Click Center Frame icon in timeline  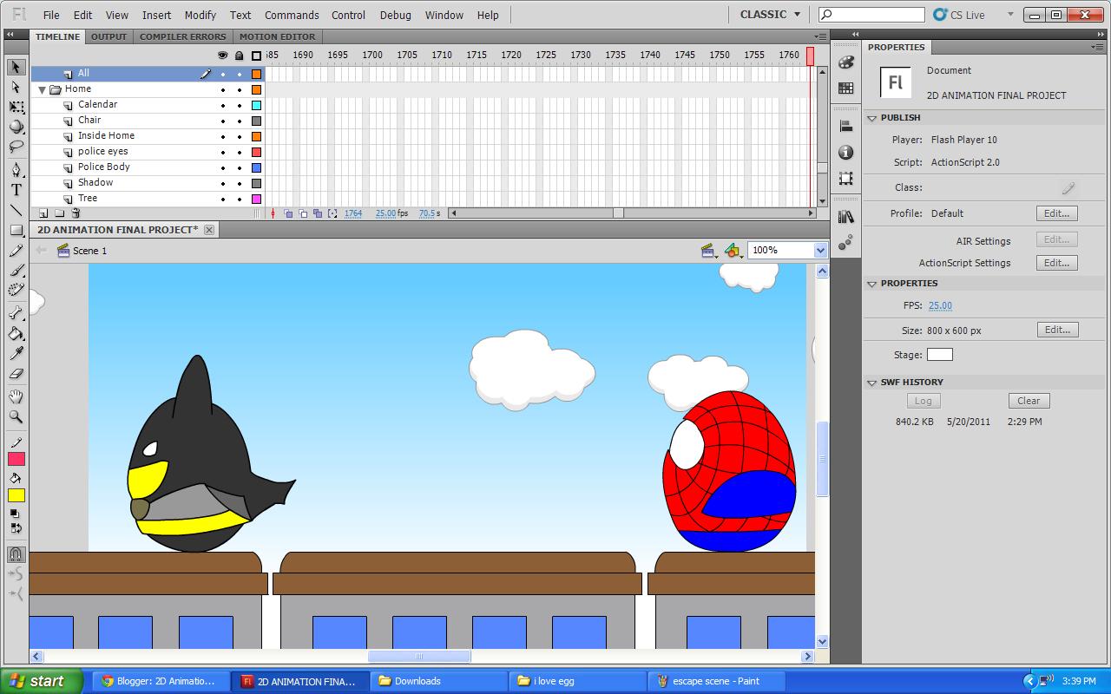click(x=273, y=213)
